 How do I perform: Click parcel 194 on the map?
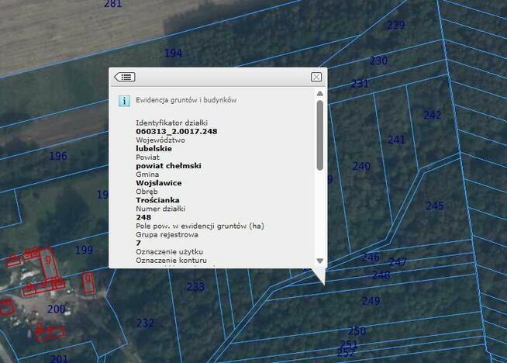pos(173,53)
